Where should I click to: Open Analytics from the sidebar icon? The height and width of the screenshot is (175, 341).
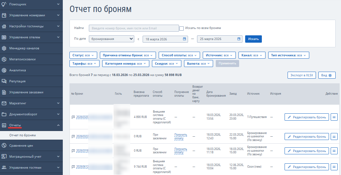pos(4,70)
